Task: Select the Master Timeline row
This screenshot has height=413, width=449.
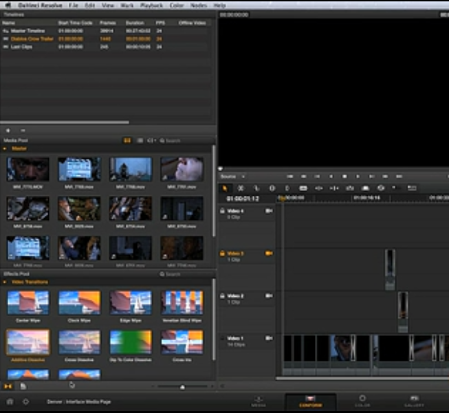Action: [x=28, y=31]
